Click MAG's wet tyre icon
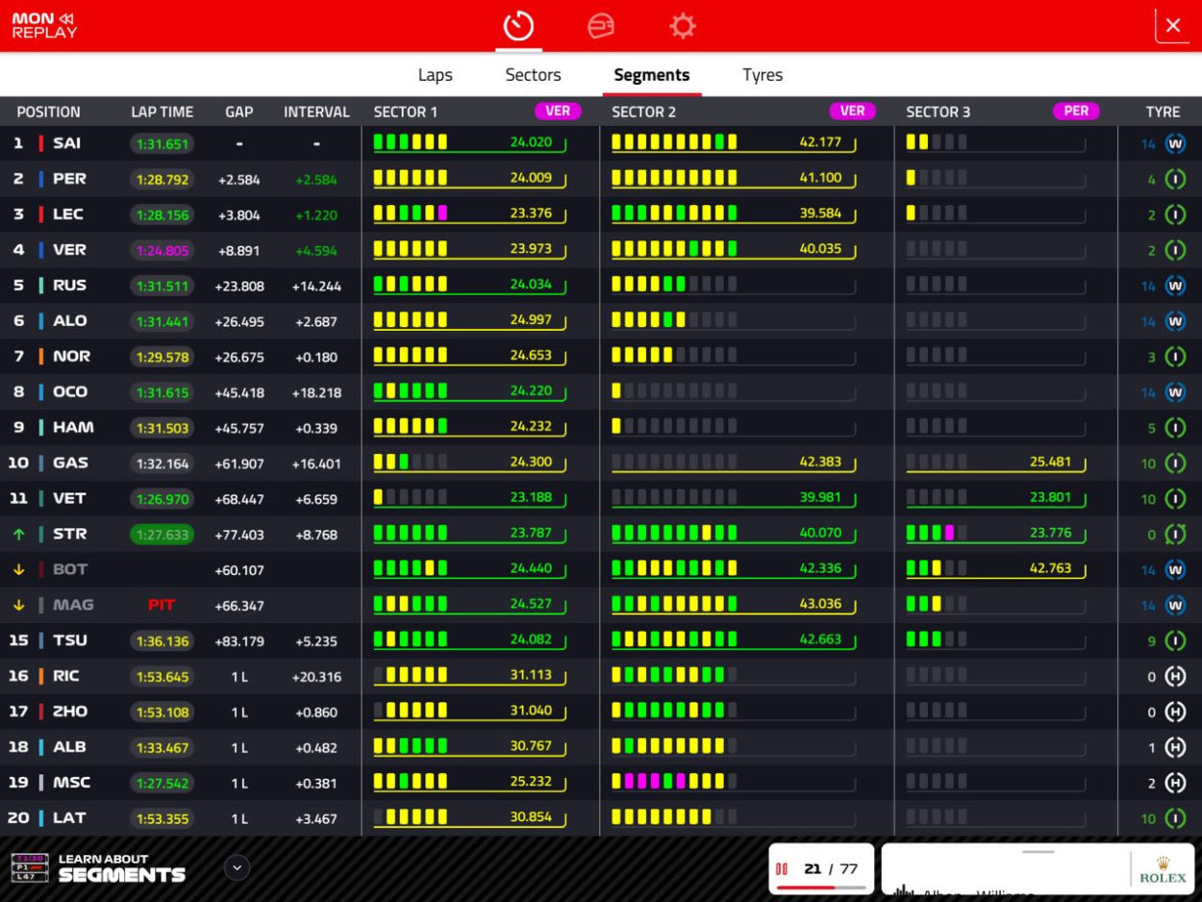Viewport: 1202px width, 902px height. pyautogui.click(x=1175, y=605)
